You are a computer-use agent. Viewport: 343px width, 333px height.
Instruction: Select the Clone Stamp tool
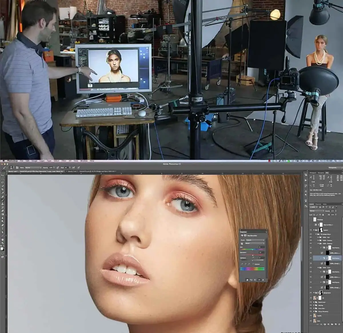click(x=3, y=204)
